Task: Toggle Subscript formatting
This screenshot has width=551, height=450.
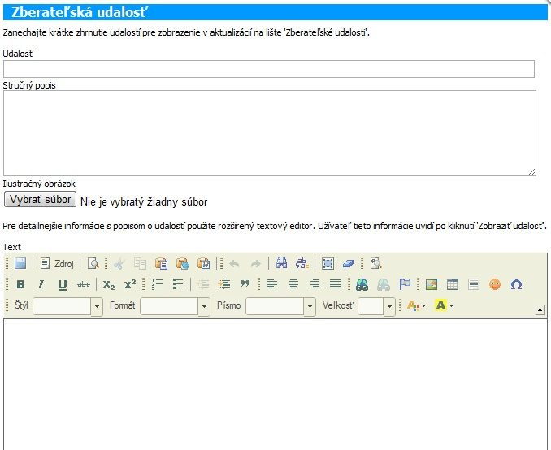Action: coord(109,284)
